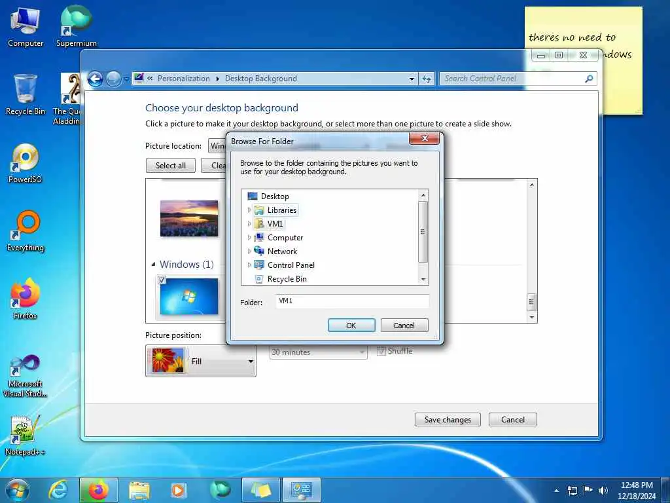This screenshot has height=503, width=670.
Task: Click the network tray icon
Action: tap(572, 491)
